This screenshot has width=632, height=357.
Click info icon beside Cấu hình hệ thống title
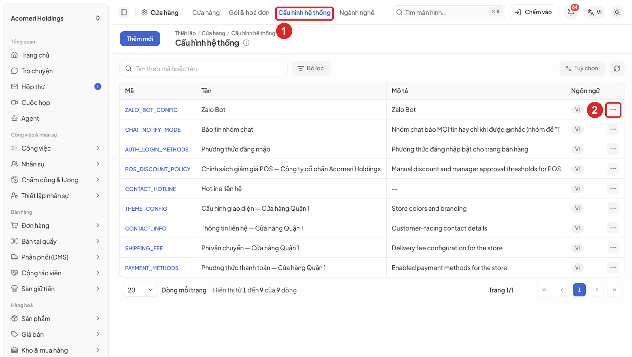tap(246, 43)
